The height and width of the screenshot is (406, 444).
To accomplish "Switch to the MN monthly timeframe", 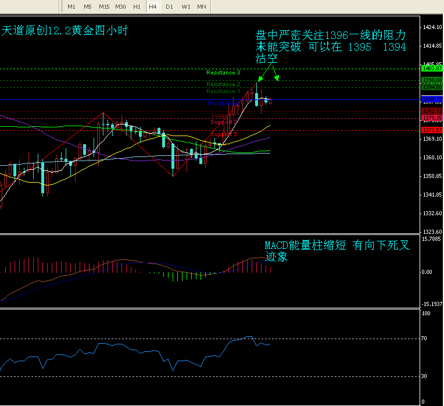I will pyautogui.click(x=202, y=6).
